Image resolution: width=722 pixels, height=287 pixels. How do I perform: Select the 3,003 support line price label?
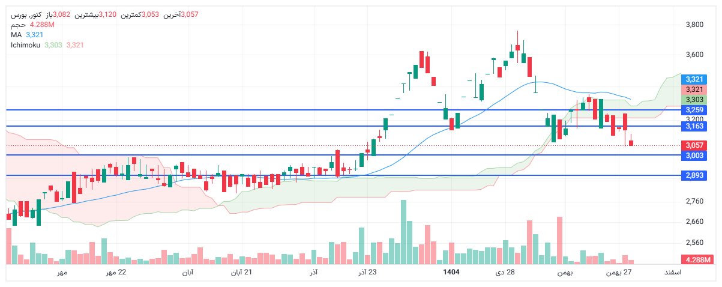click(694, 156)
